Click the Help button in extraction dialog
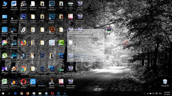The width and height of the screenshot is (172, 96). point(99,59)
